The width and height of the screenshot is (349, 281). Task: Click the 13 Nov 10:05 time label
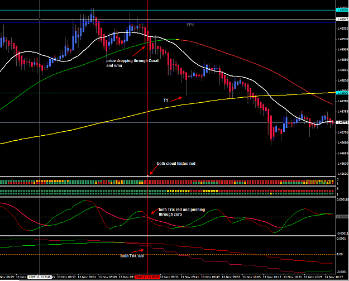251,277
